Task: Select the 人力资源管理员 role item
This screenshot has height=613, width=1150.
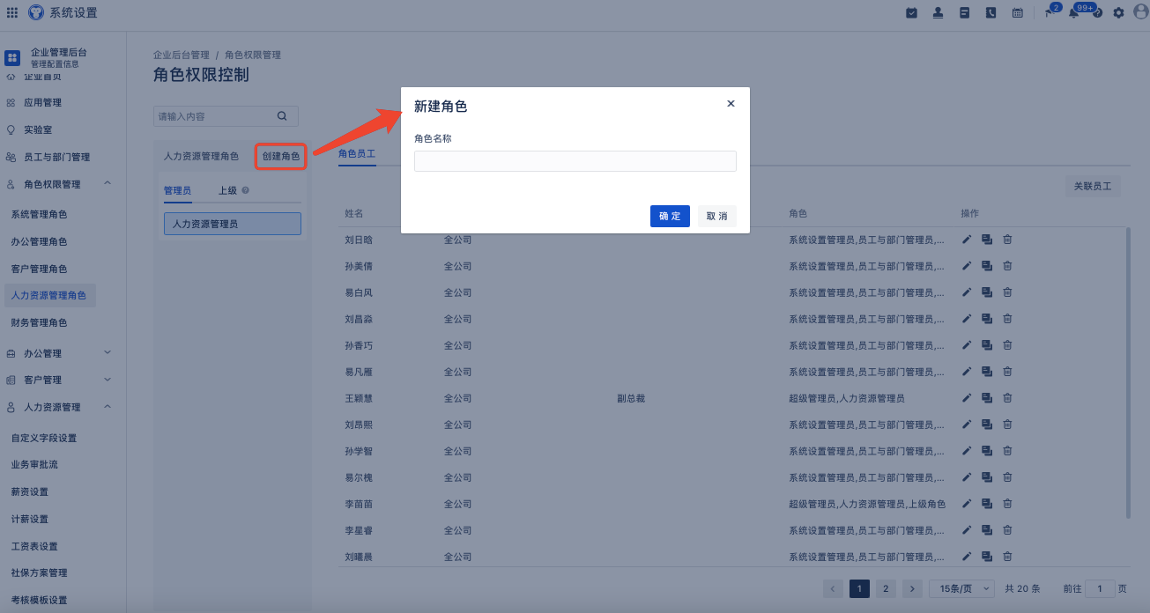Action: pos(233,224)
